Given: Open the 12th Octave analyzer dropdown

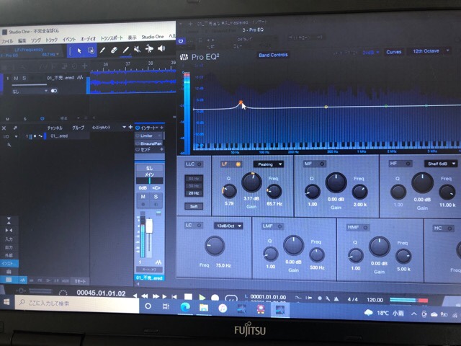Looking at the screenshot, I should coord(429,51).
